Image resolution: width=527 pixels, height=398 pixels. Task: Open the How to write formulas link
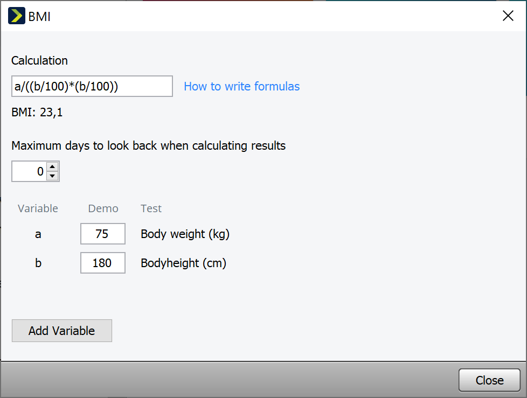pyautogui.click(x=241, y=86)
